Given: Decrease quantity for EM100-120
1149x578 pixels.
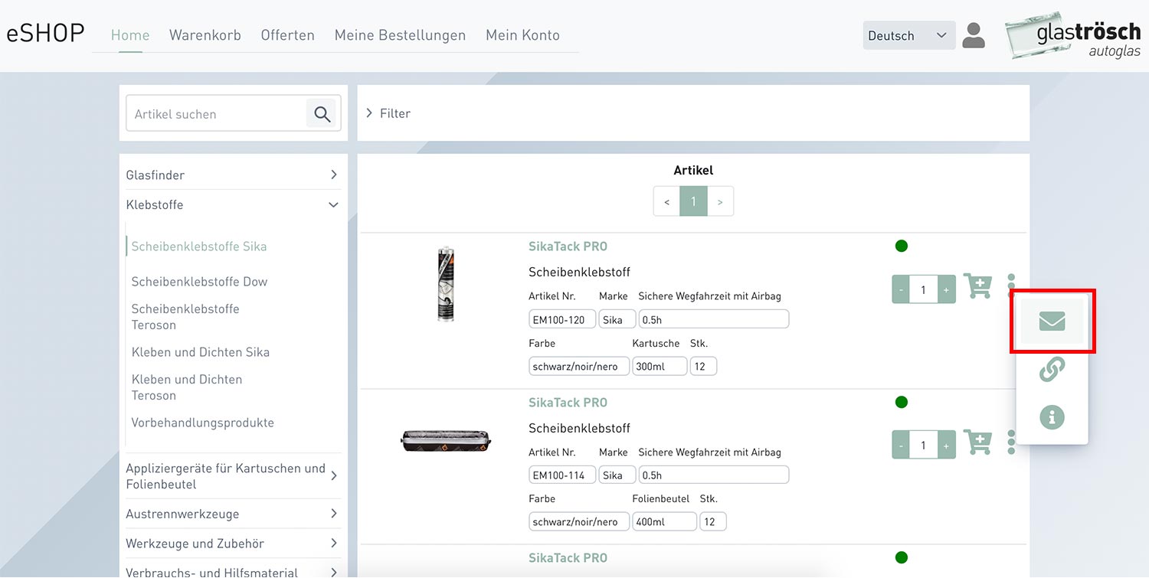Looking at the screenshot, I should [901, 289].
